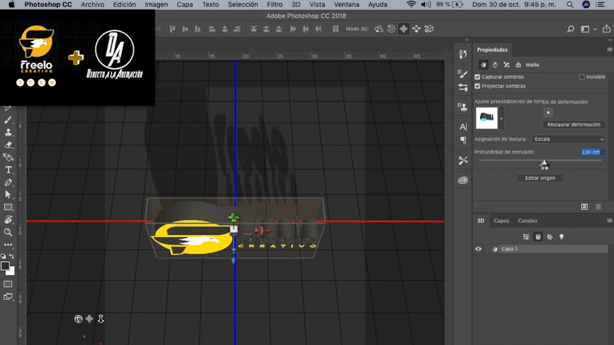Open the Ventana menu
Image resolution: width=614 pixels, height=345 pixels.
tap(346, 4)
